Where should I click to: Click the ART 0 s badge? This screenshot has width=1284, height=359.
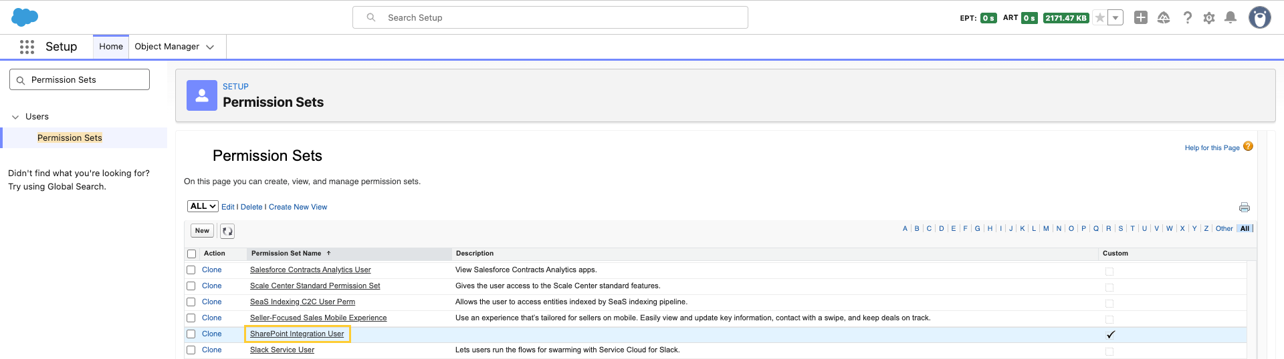[x=1029, y=18]
